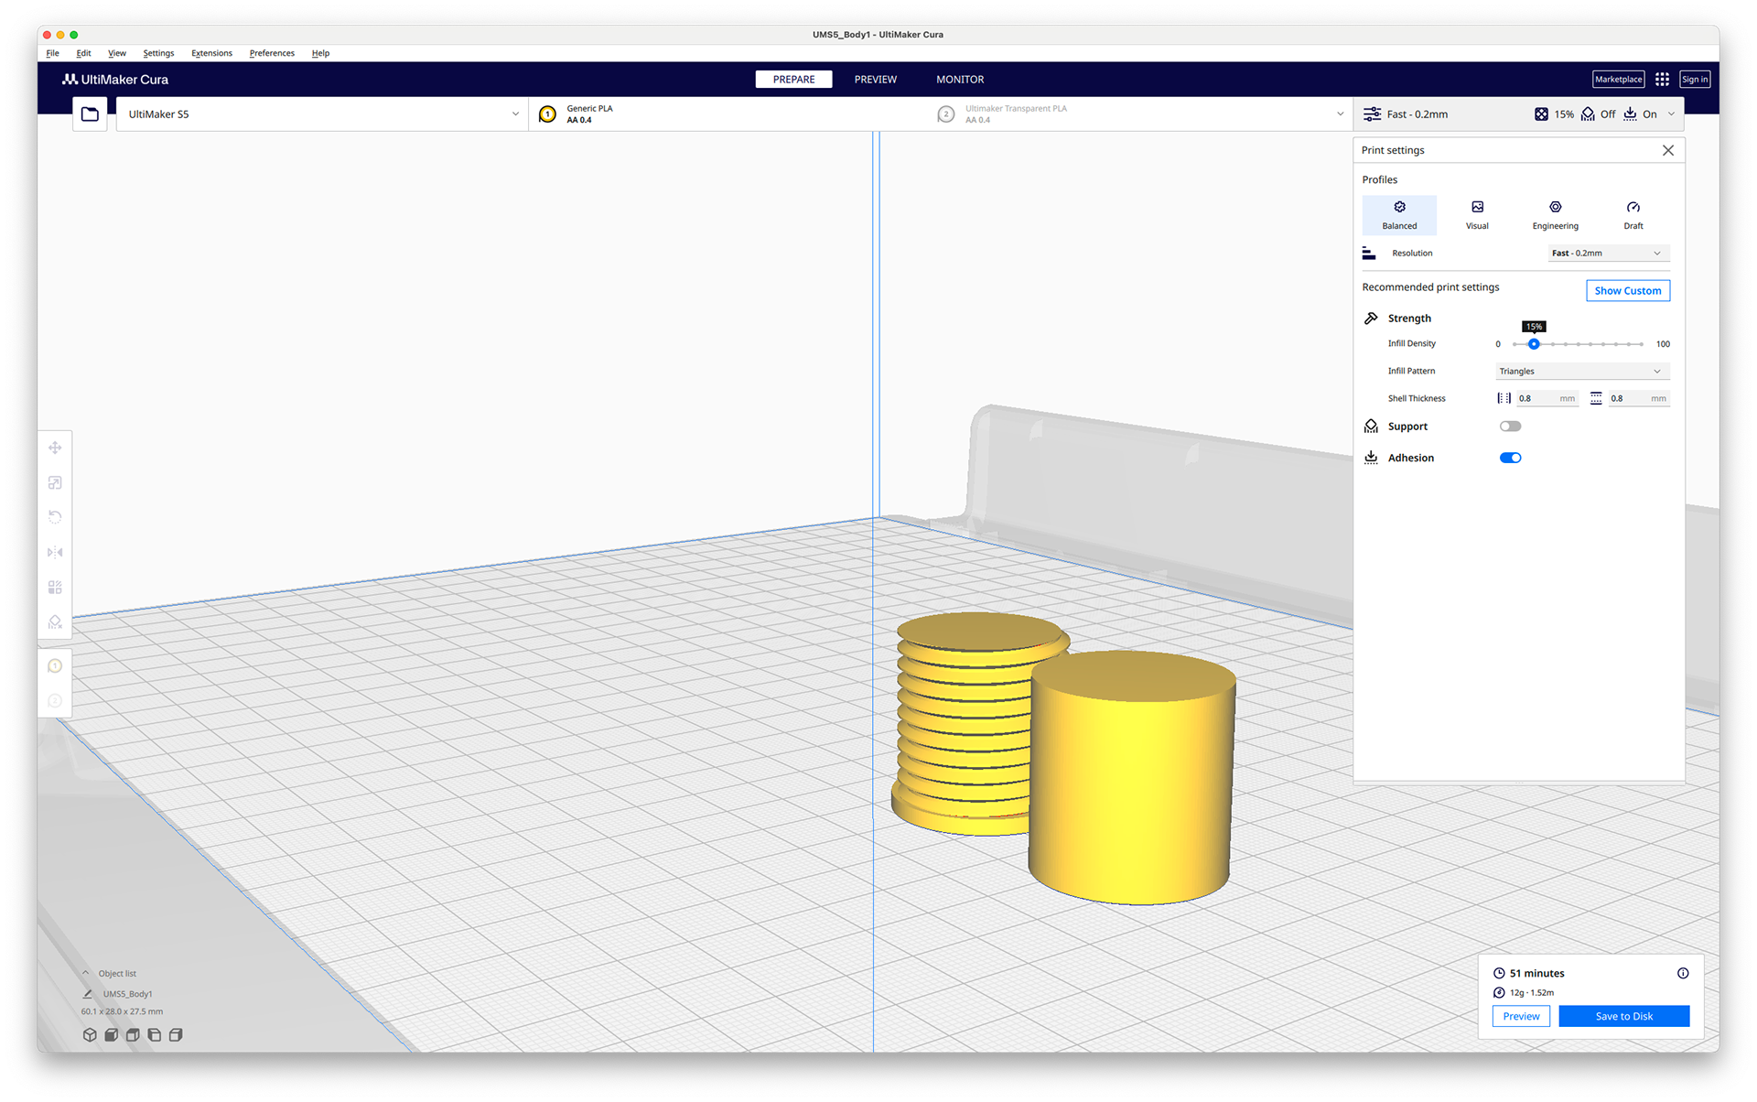Close the Print settings panel
Screen dimensions: 1757x1102
(x=1667, y=150)
